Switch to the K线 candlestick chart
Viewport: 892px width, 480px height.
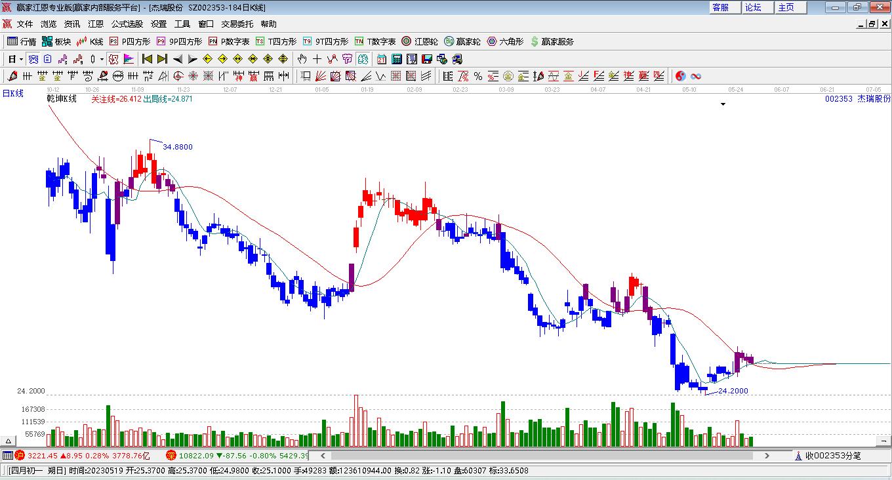tap(90, 41)
